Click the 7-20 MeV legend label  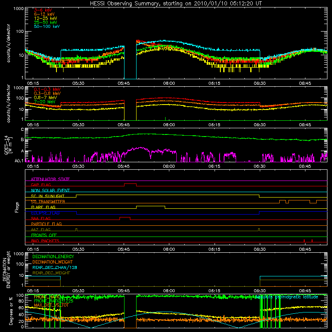[x=44, y=102]
